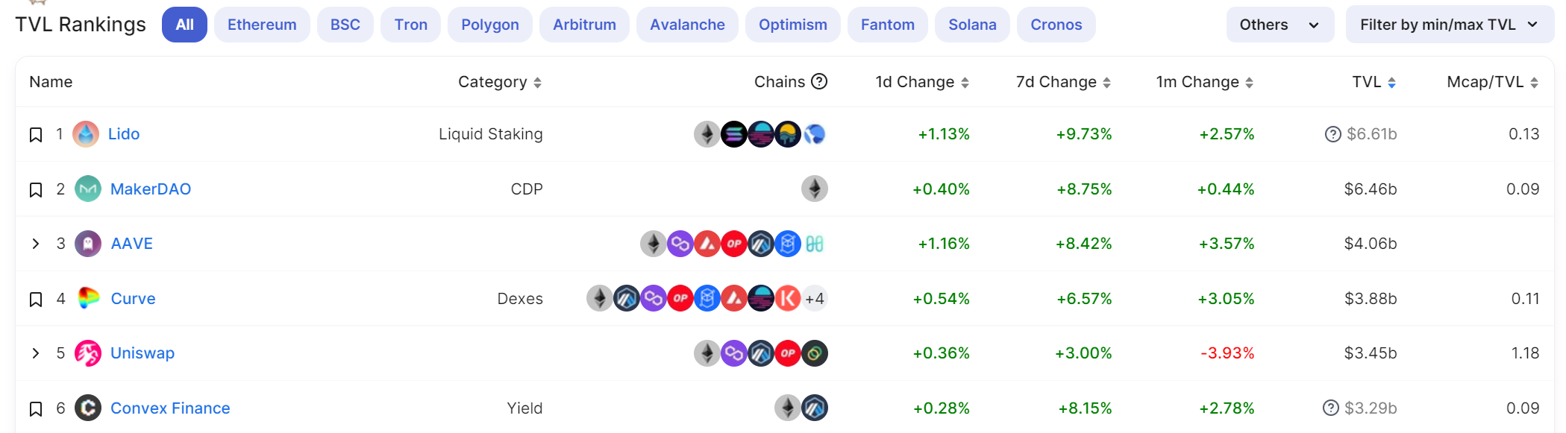Click the +4 more chains badge for Curve
Image resolution: width=1566 pixels, height=433 pixels.
tap(815, 299)
